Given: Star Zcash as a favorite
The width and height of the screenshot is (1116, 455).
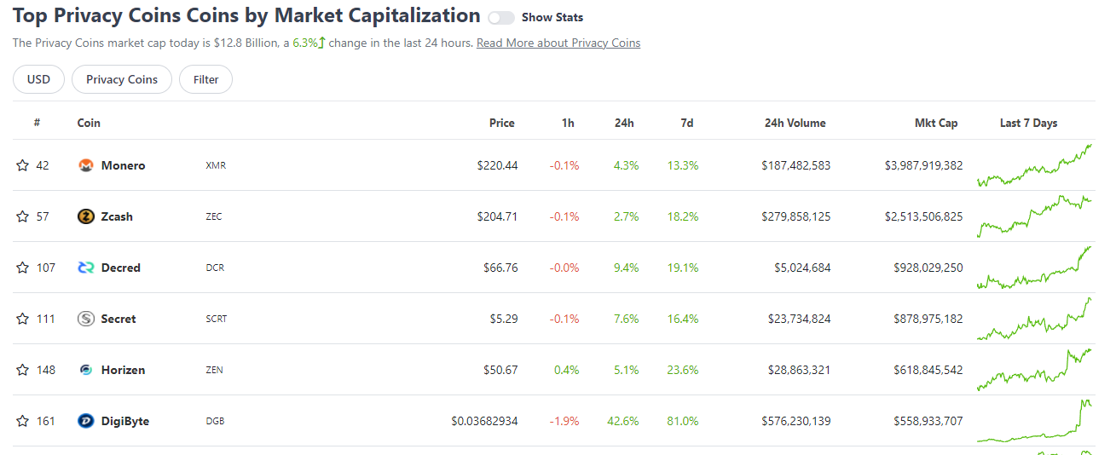Looking at the screenshot, I should click(22, 216).
